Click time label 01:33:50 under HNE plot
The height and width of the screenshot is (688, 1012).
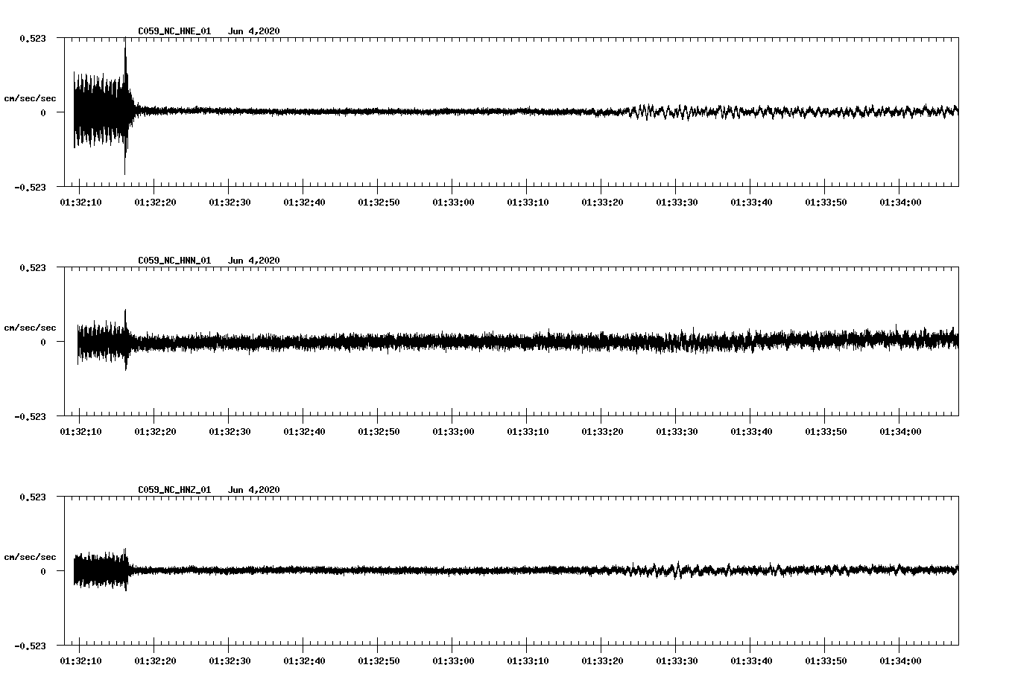(x=826, y=203)
